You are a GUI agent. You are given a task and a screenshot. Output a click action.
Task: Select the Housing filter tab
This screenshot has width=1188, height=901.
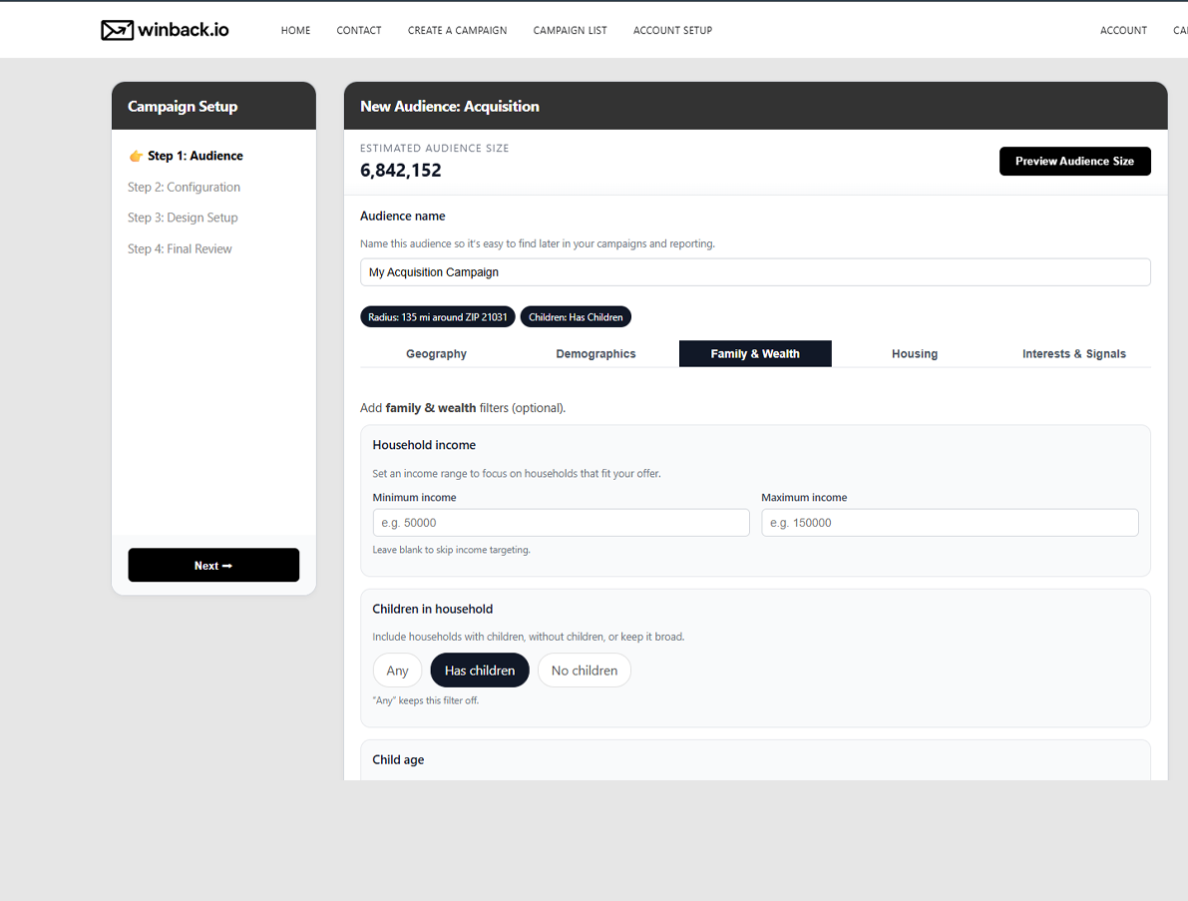click(x=915, y=353)
